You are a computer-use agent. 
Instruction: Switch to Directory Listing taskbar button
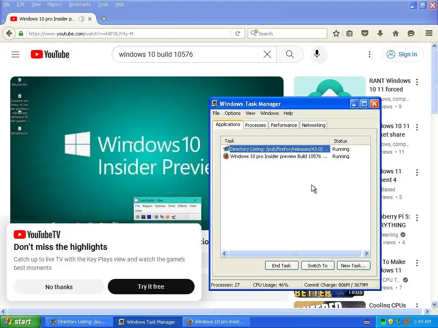tap(79, 322)
